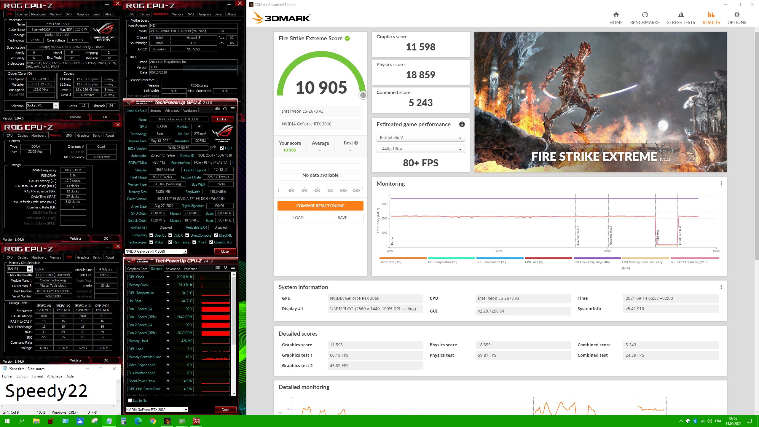759x427 pixels.
Task: Open the hamburger menu in GPU-Z Sensors window
Action: [x=233, y=267]
